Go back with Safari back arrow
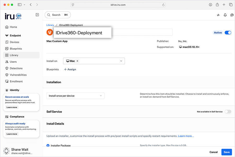 (31, 5)
